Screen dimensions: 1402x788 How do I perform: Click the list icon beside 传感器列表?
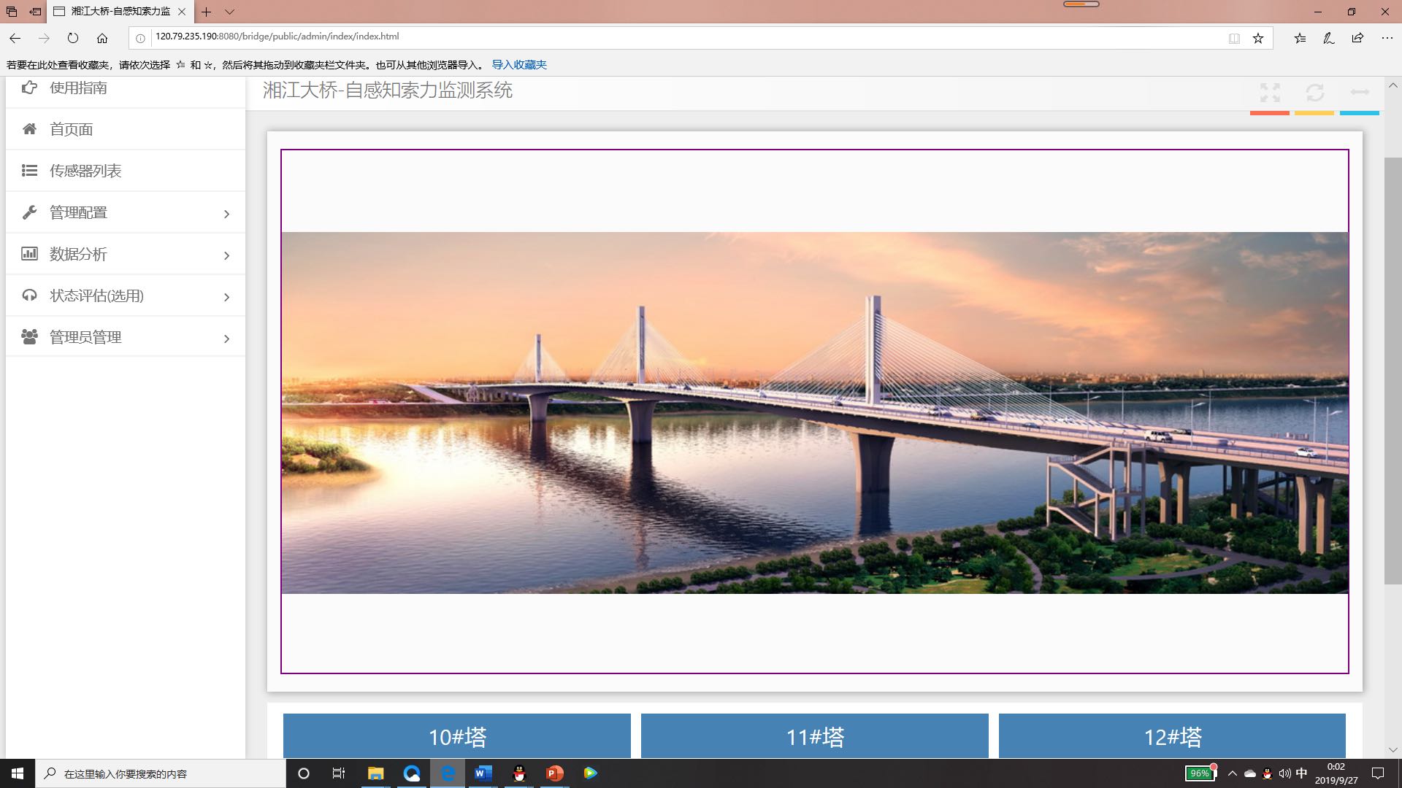pyautogui.click(x=29, y=171)
